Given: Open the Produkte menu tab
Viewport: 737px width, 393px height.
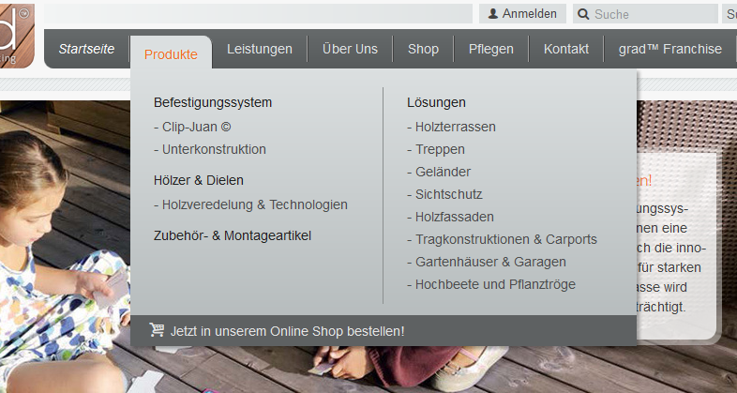Looking at the screenshot, I should point(171,54).
